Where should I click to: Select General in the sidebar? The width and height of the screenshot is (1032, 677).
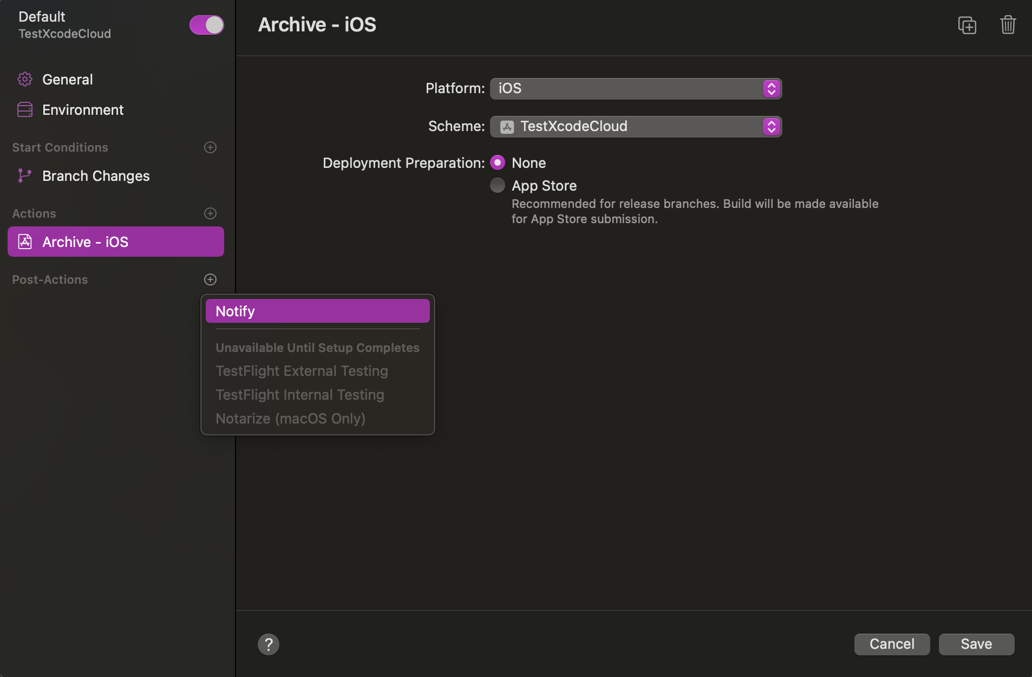pos(116,79)
